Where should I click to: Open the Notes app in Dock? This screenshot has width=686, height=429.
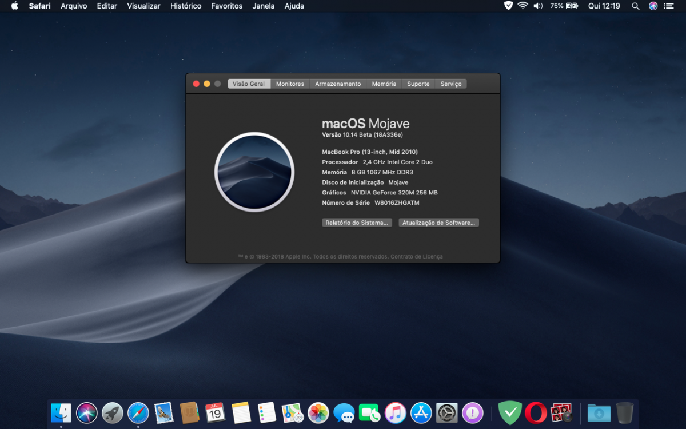tap(241, 412)
